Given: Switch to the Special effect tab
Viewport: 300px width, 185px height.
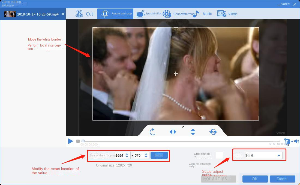Looking at the screenshot, I should 150,14.
